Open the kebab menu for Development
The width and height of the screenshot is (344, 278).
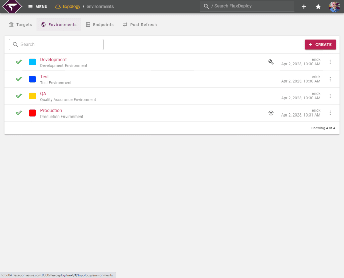[330, 62]
